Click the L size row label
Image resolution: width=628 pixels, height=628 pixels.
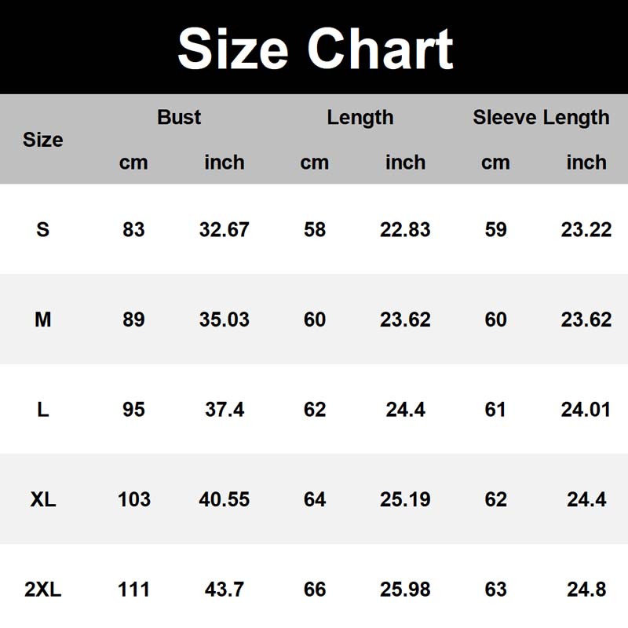(42, 410)
